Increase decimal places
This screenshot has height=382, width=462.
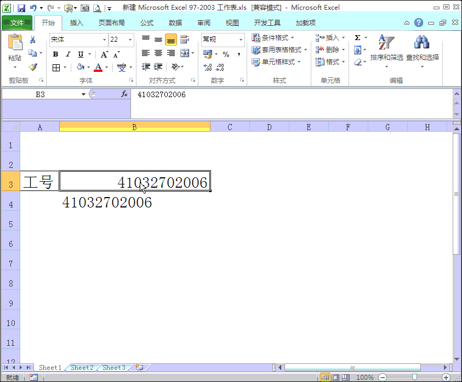(x=207, y=68)
